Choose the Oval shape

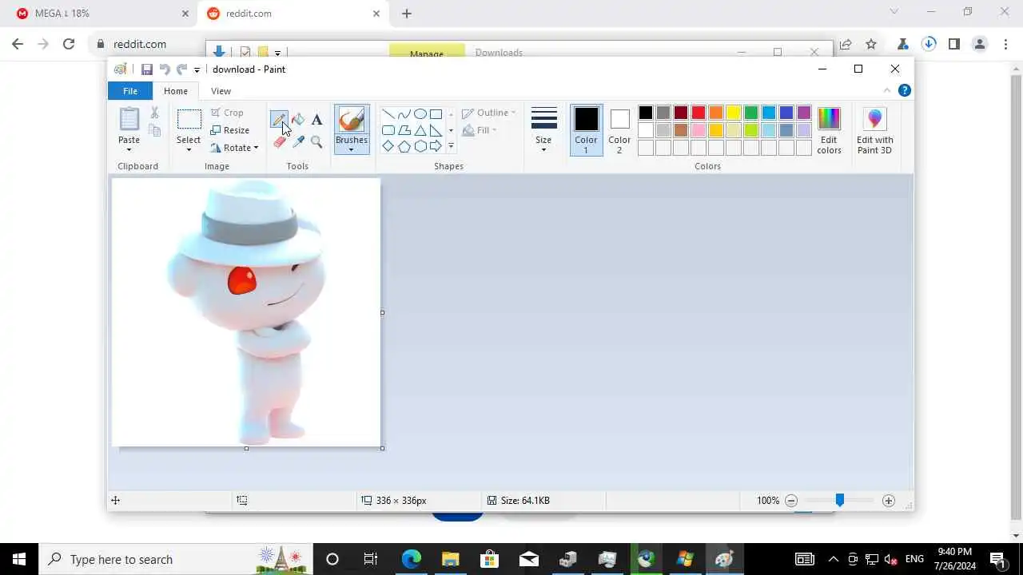[x=420, y=114]
